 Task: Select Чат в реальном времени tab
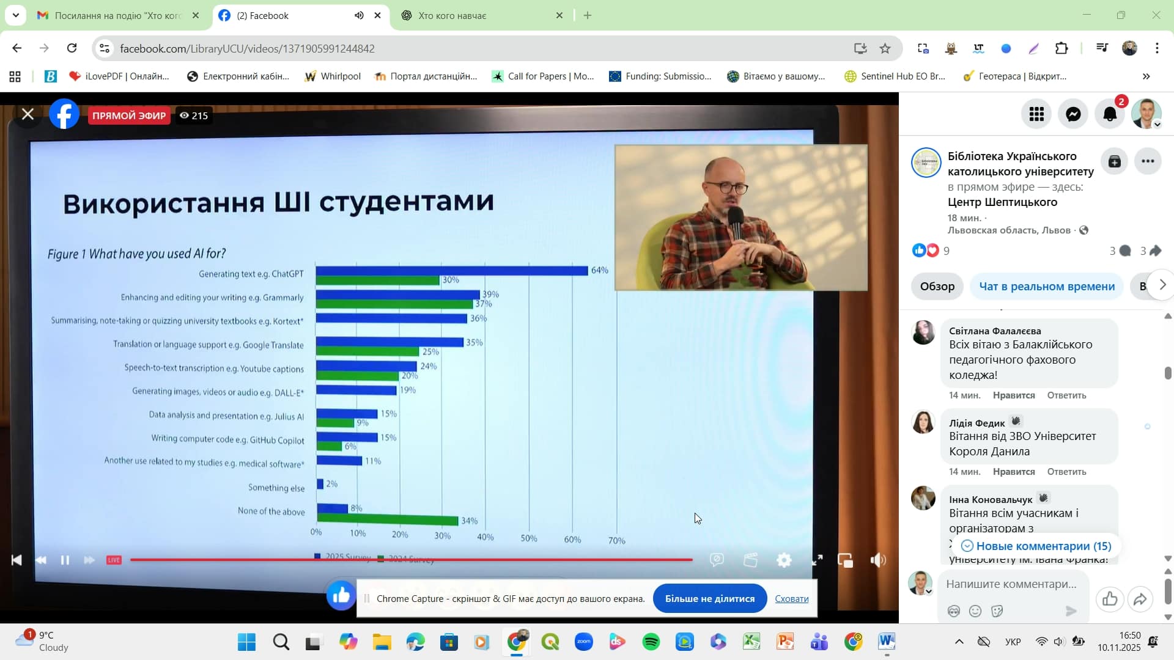(x=1046, y=287)
